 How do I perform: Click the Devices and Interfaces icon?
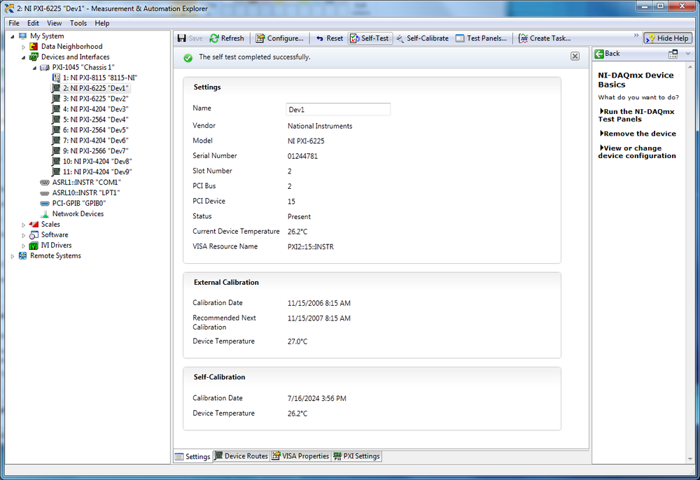34,57
